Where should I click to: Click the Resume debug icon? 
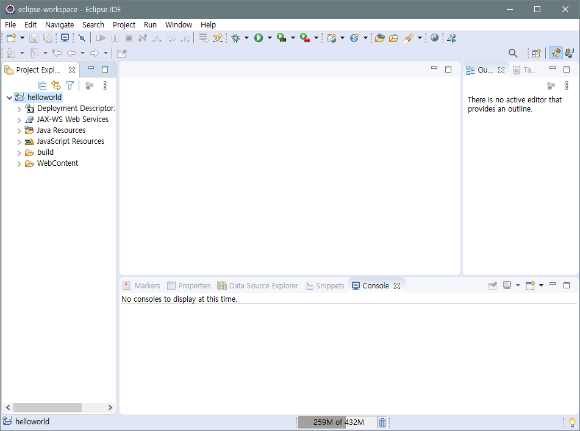point(101,38)
